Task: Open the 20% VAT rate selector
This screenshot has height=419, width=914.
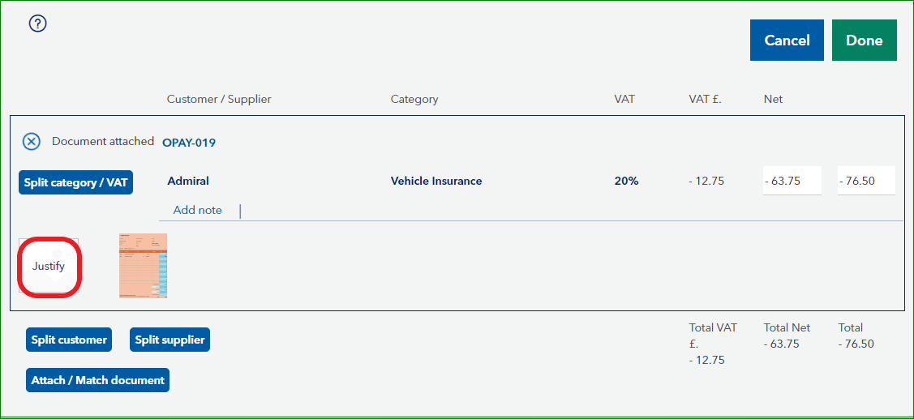Action: tap(626, 182)
